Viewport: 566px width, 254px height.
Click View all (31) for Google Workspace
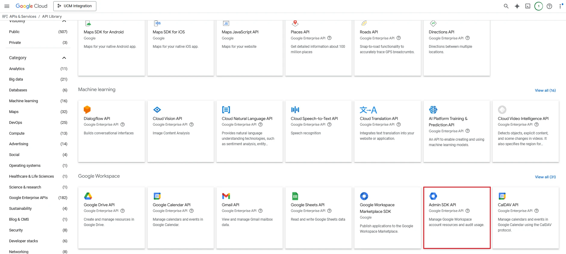545,177
